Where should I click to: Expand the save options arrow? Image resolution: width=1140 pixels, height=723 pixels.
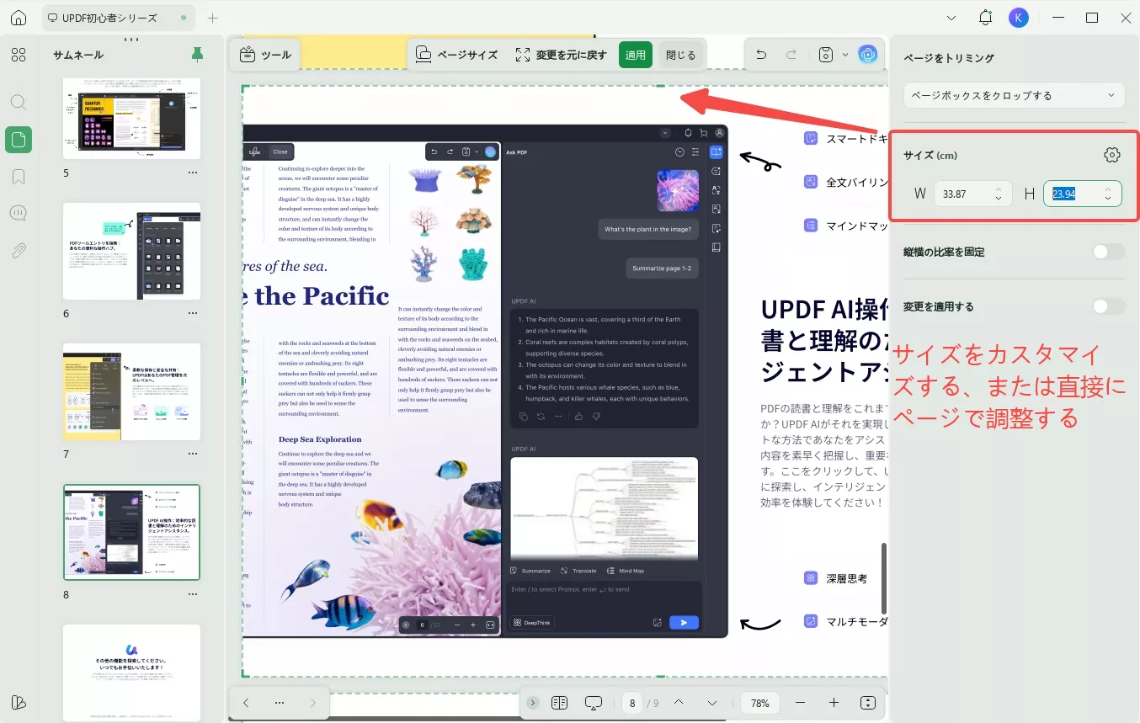845,55
